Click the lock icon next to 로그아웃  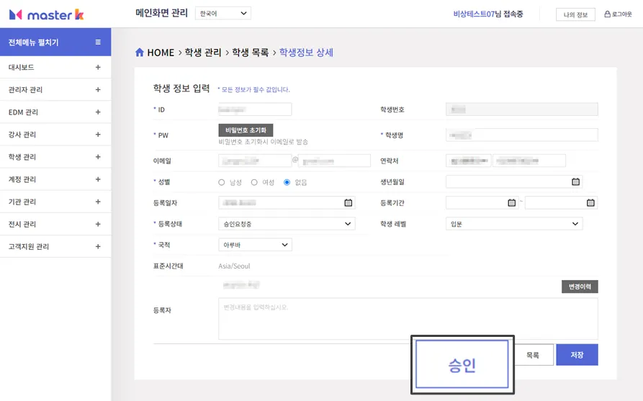[607, 14]
